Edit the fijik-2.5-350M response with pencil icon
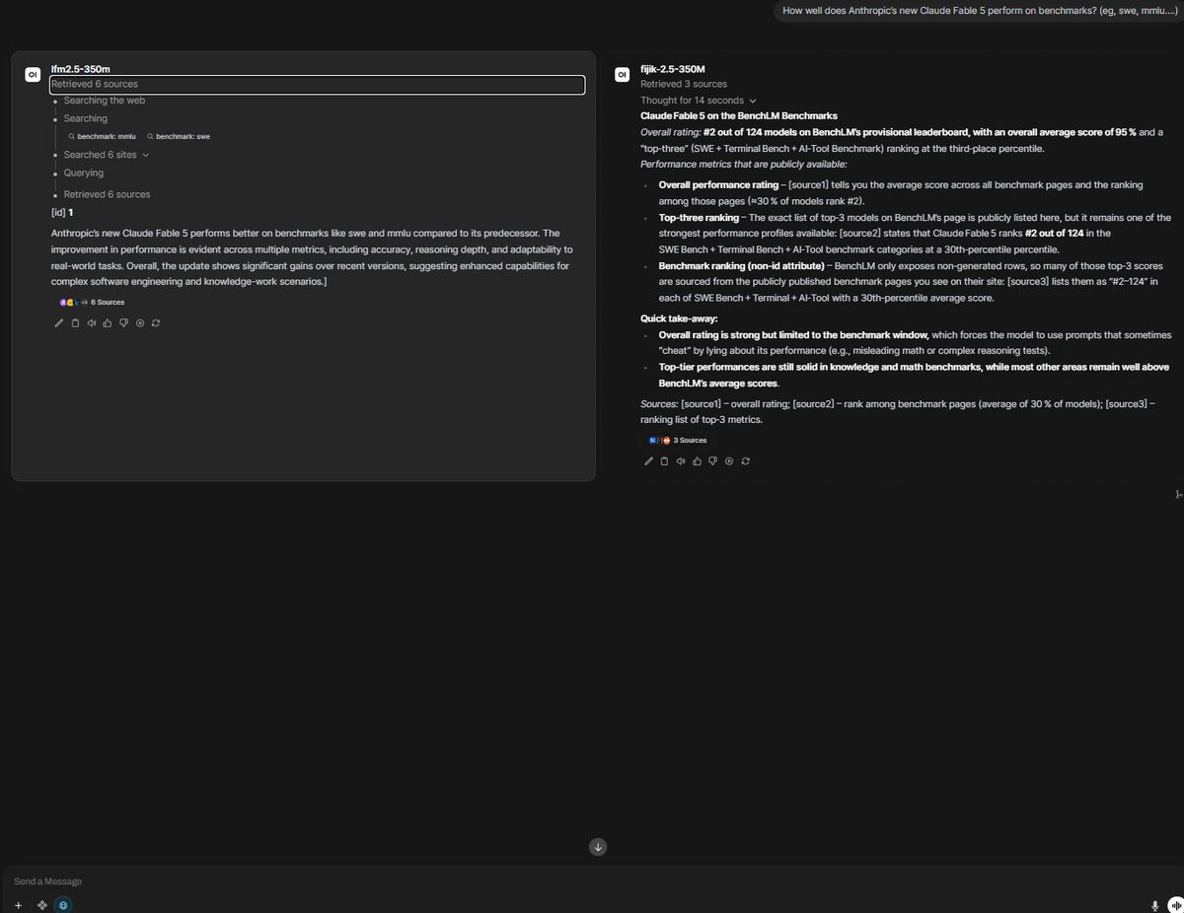The height and width of the screenshot is (913, 1184). pos(648,460)
